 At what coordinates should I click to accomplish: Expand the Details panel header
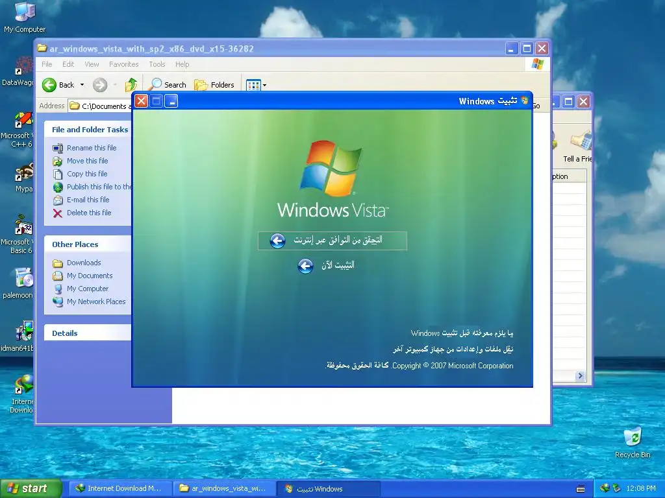pyautogui.click(x=88, y=333)
